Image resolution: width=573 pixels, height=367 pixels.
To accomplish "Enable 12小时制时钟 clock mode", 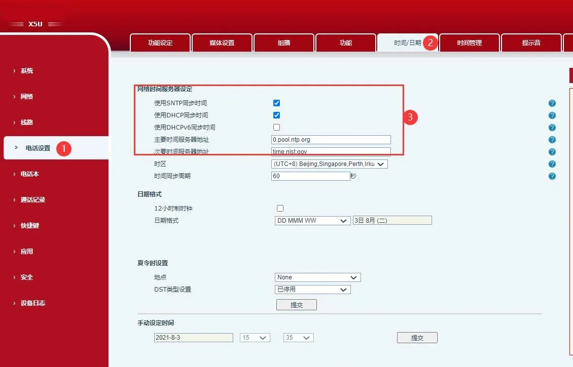I will point(280,208).
